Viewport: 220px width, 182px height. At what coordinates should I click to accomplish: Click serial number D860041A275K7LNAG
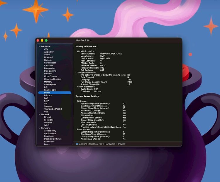pos(111,54)
